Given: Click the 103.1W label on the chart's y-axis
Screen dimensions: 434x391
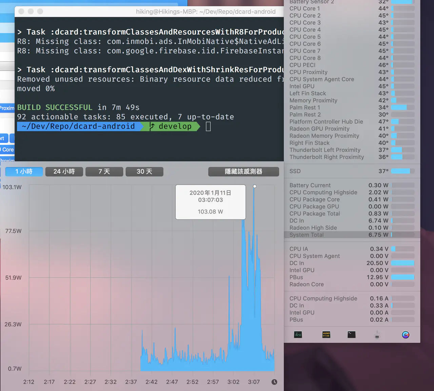Looking at the screenshot, I should tap(12, 187).
